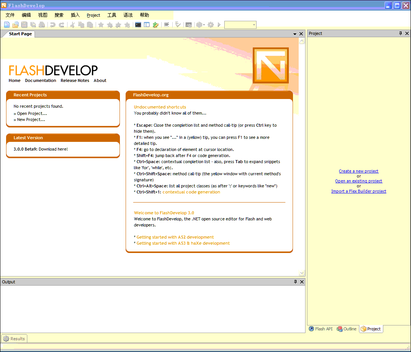411x352 pixels.
Task: Click the Open File folder icon
Action: click(x=16, y=25)
